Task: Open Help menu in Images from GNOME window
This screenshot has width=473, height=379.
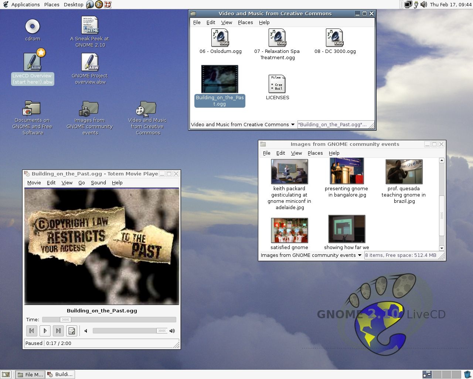Action: tap(334, 153)
